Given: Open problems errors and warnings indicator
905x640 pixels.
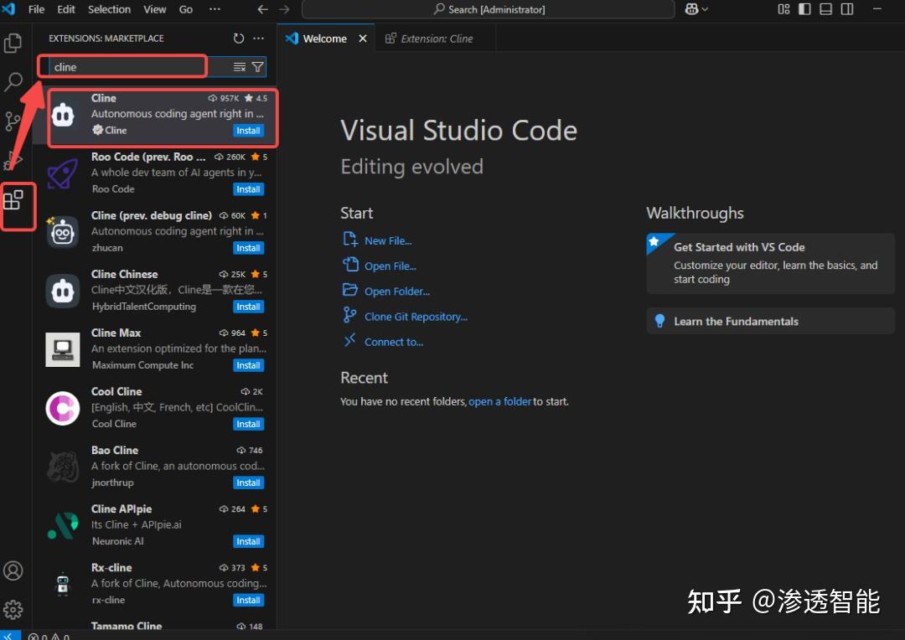Looking at the screenshot, I should coord(49,636).
